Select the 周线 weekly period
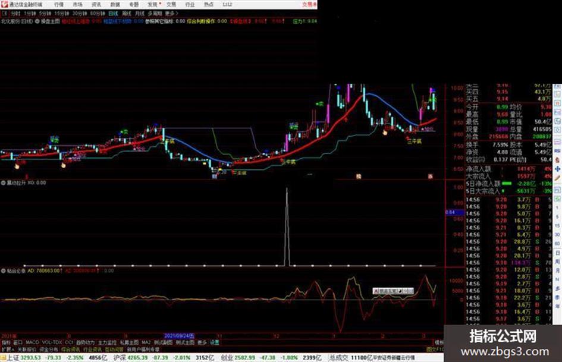This screenshot has height=362, width=562. point(127,14)
